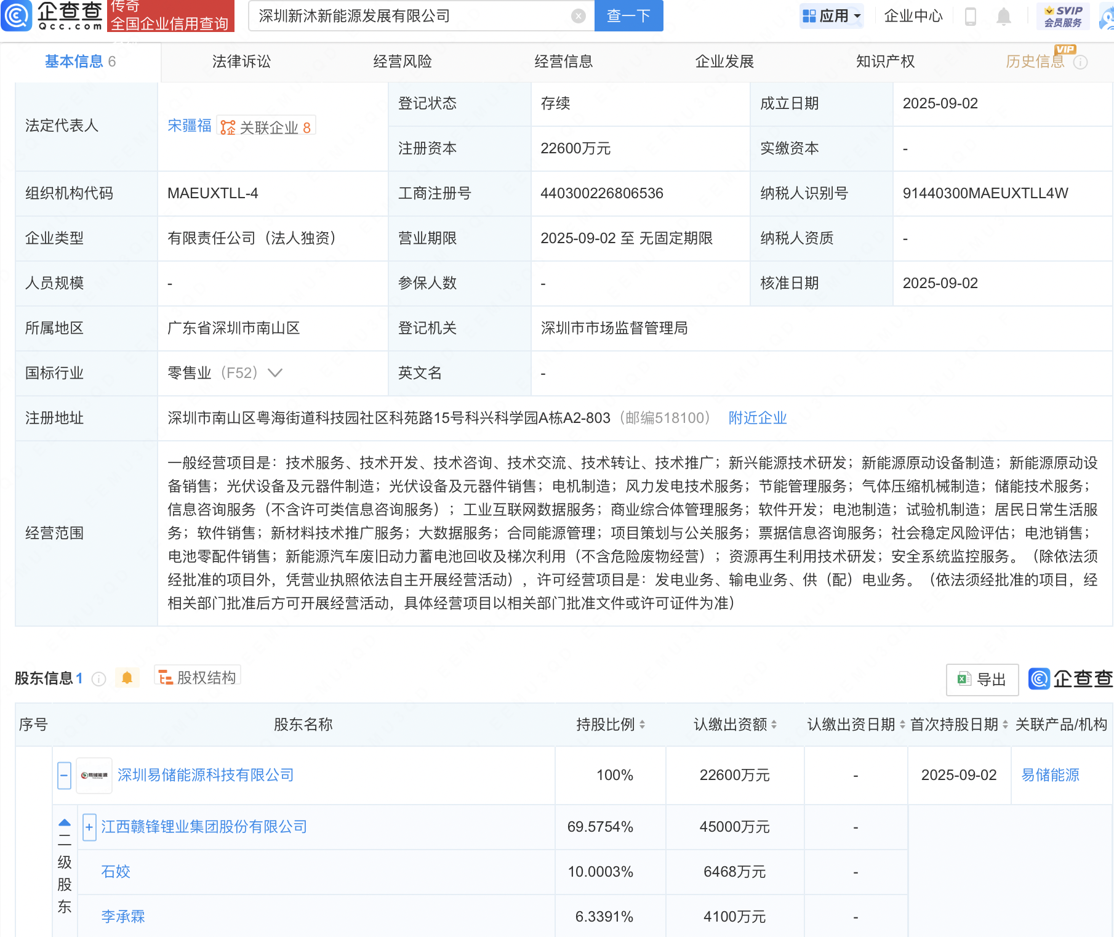Collapse the 二级股东 section arrow

coord(65,823)
